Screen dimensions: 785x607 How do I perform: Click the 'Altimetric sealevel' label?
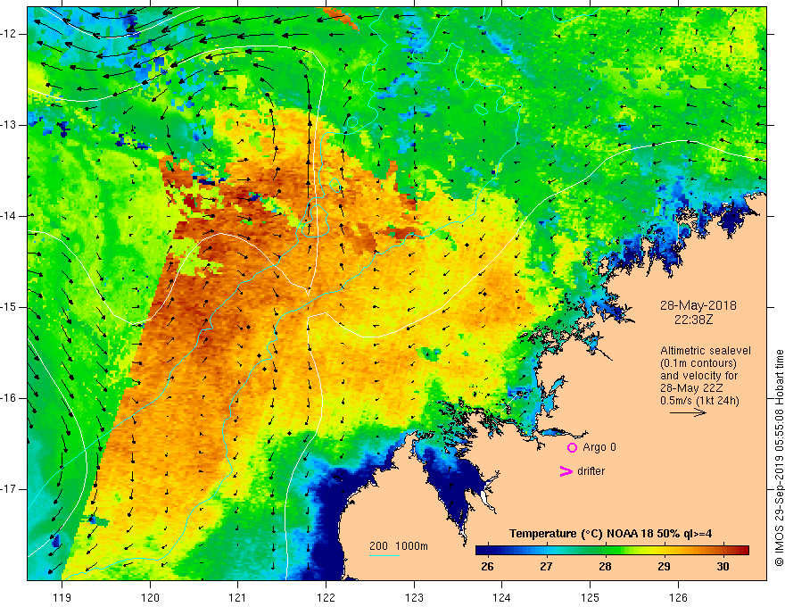coord(706,351)
